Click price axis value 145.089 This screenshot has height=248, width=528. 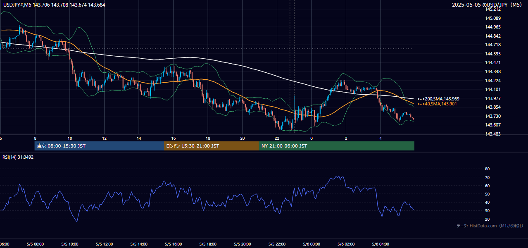(x=492, y=18)
